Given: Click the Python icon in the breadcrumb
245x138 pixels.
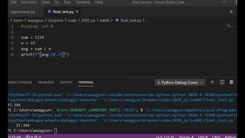Looking at the screenshot, I should coord(117,20).
